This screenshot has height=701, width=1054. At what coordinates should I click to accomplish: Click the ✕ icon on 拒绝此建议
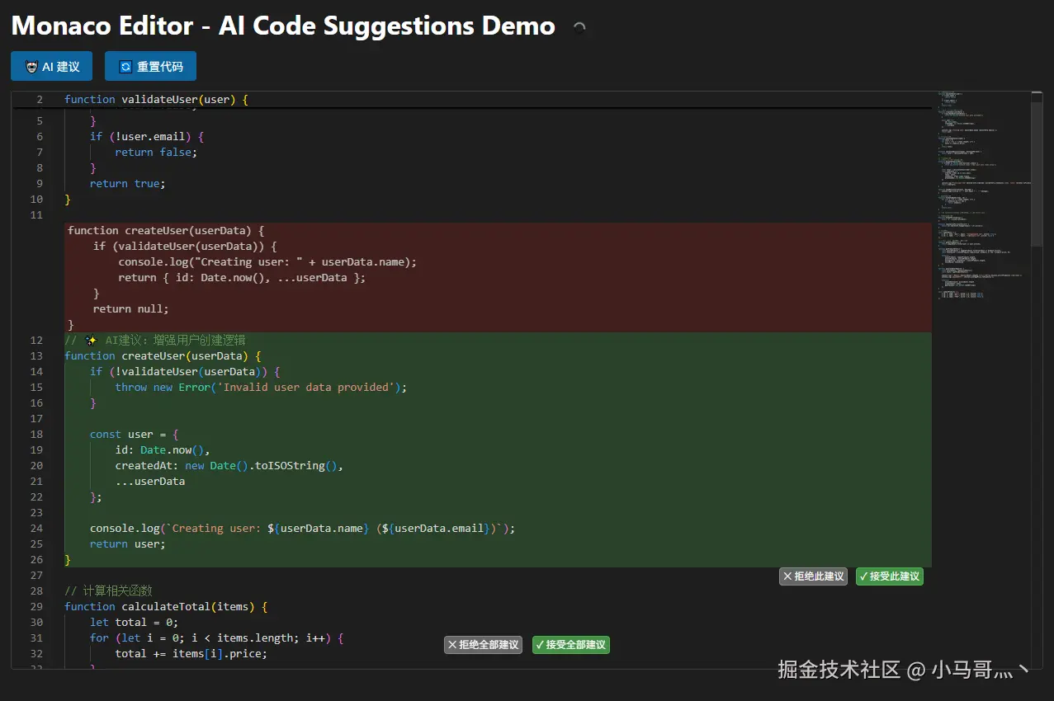(786, 576)
